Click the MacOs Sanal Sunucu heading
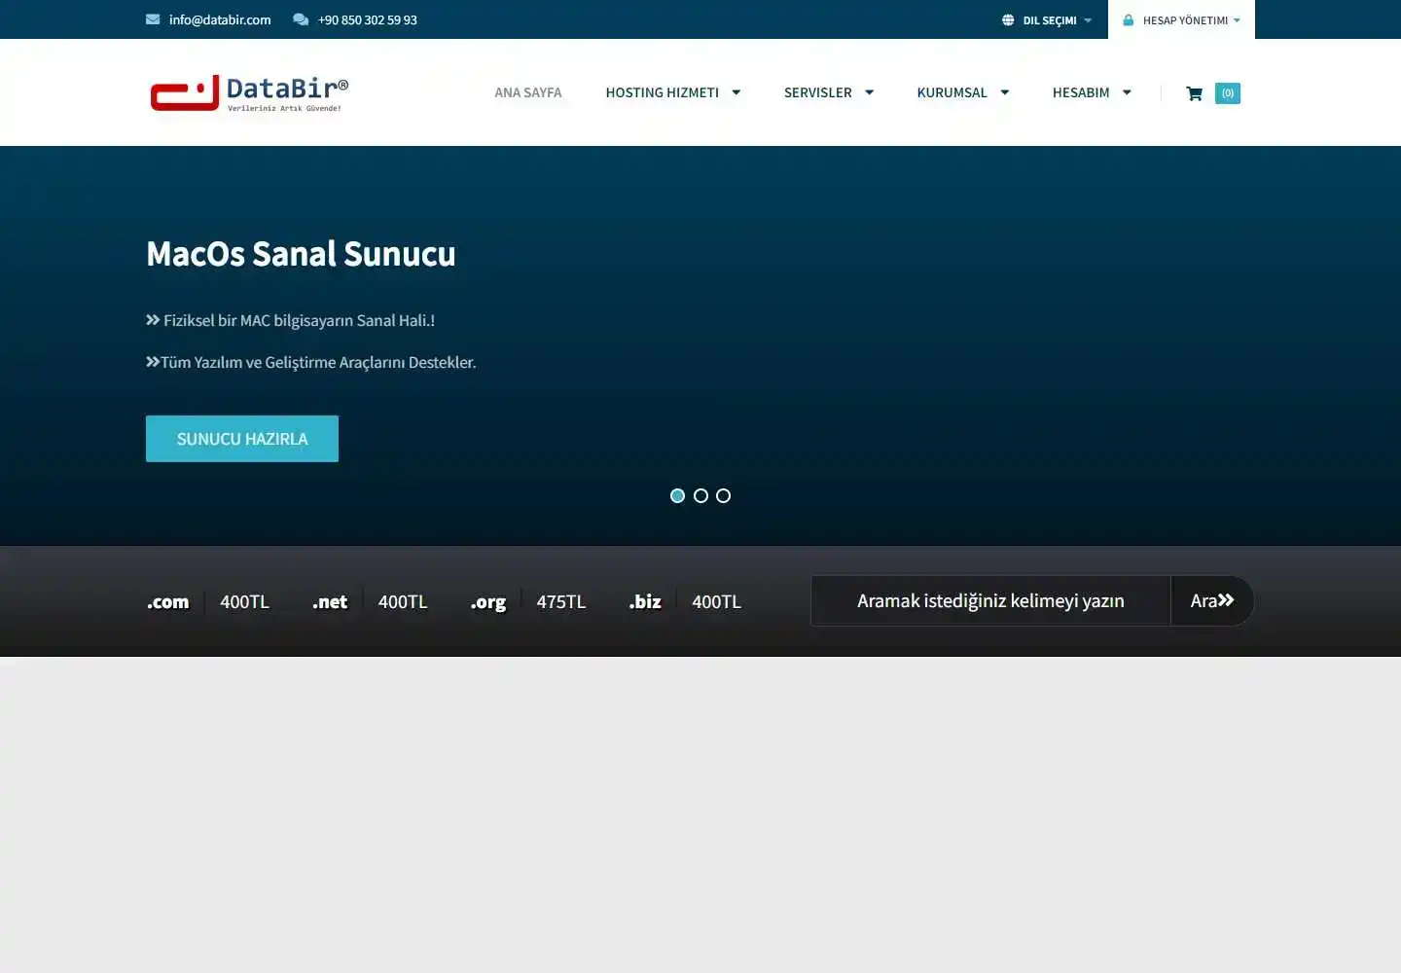Image resolution: width=1401 pixels, height=973 pixels. [301, 254]
